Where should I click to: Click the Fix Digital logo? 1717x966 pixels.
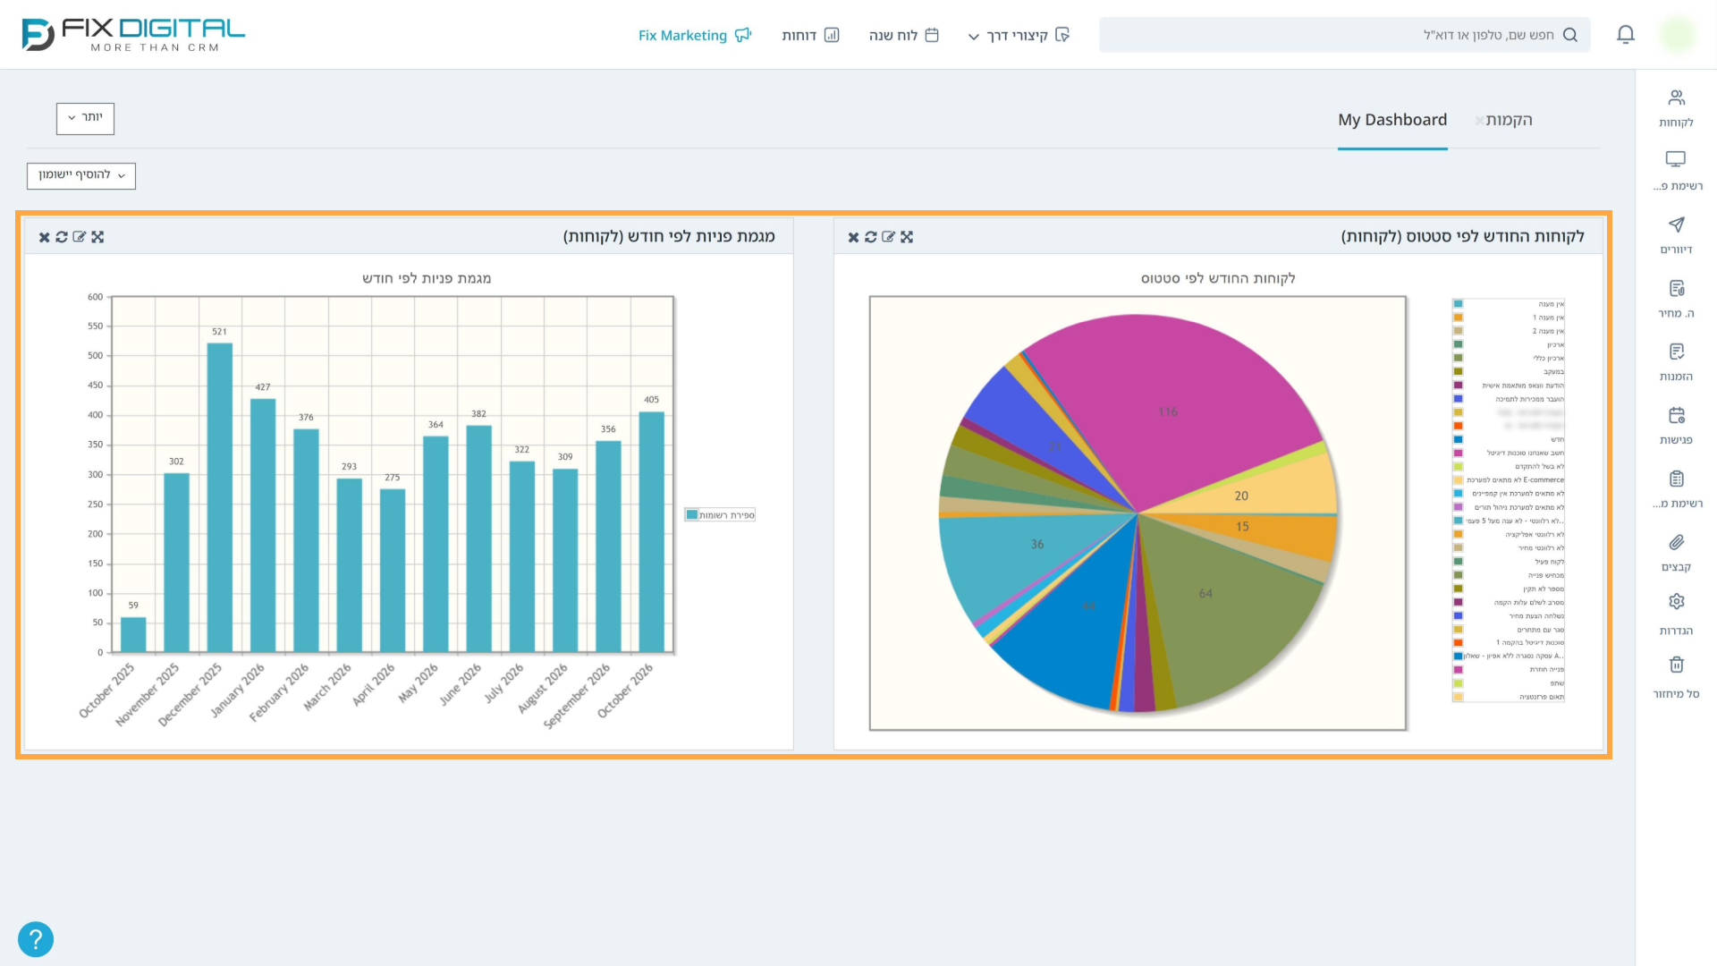pos(133,35)
